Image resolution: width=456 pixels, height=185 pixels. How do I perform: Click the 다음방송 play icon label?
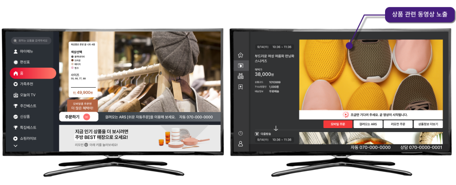263,134
